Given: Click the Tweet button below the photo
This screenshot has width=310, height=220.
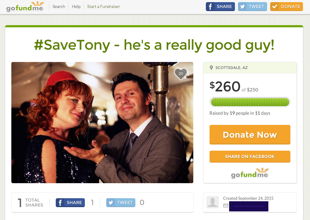Looking at the screenshot, I should click(x=121, y=203).
